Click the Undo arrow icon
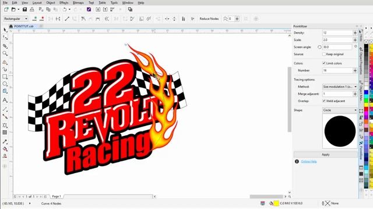This screenshot has height=209, width=373. (x=65, y=9)
